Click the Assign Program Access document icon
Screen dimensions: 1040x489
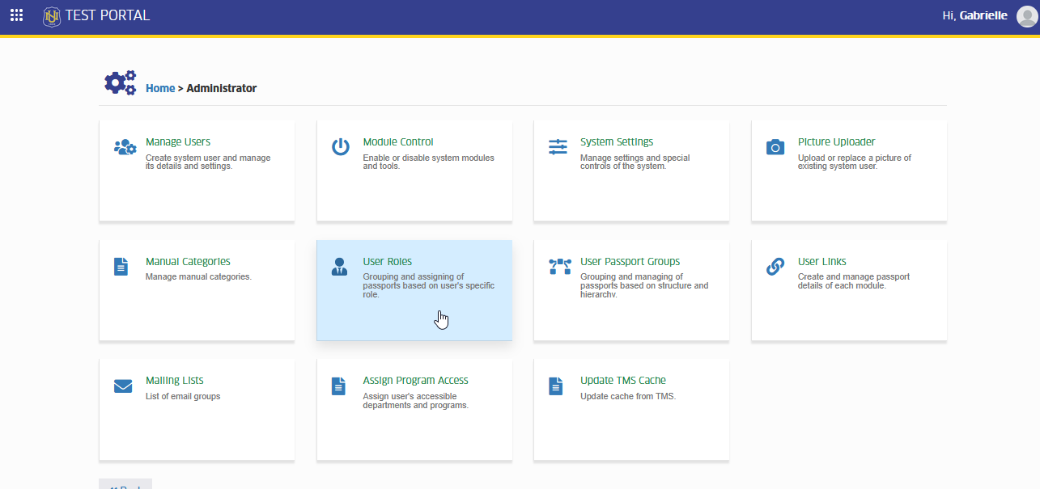click(338, 386)
